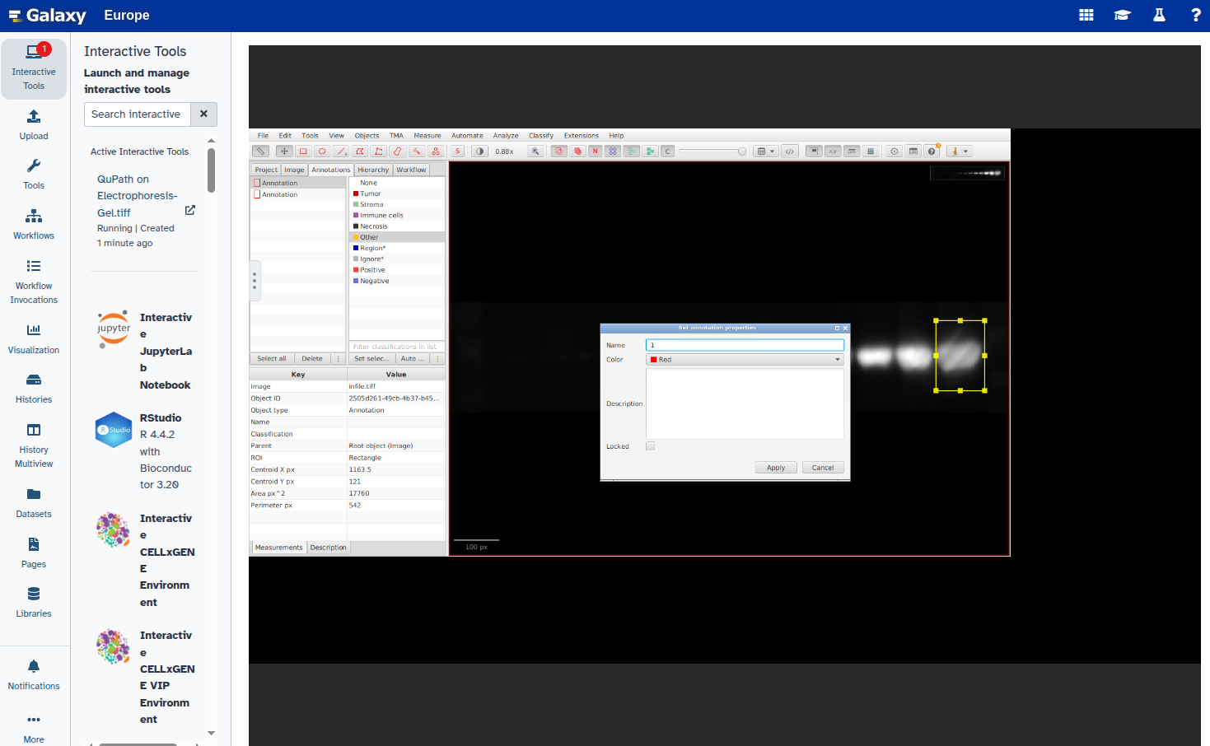The height and width of the screenshot is (746, 1210).
Task: Open QuPath tool in new window icon
Action: pyautogui.click(x=190, y=210)
